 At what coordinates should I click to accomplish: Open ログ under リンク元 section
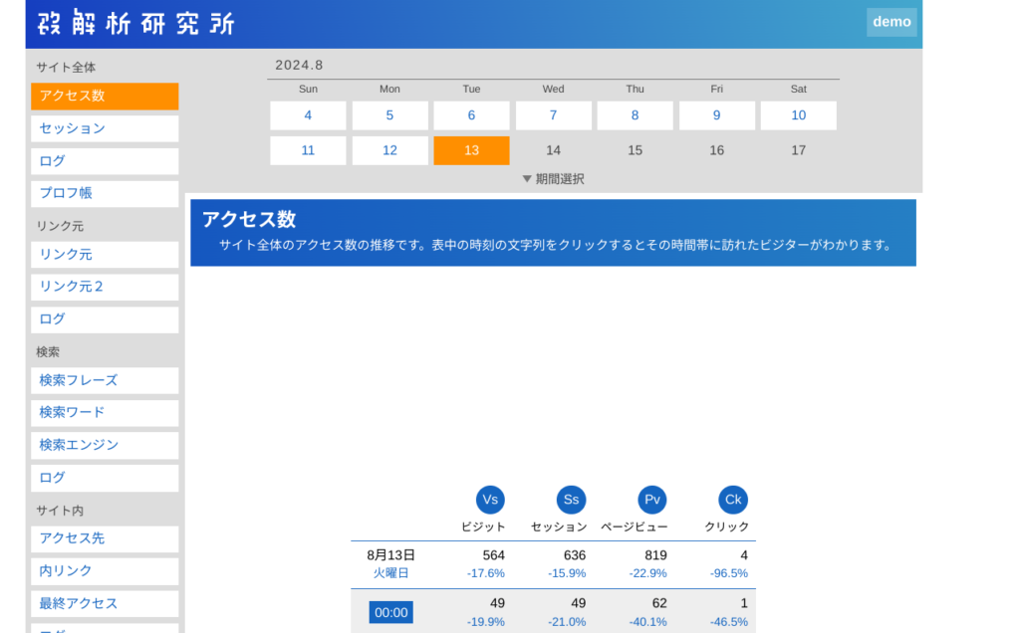[105, 319]
